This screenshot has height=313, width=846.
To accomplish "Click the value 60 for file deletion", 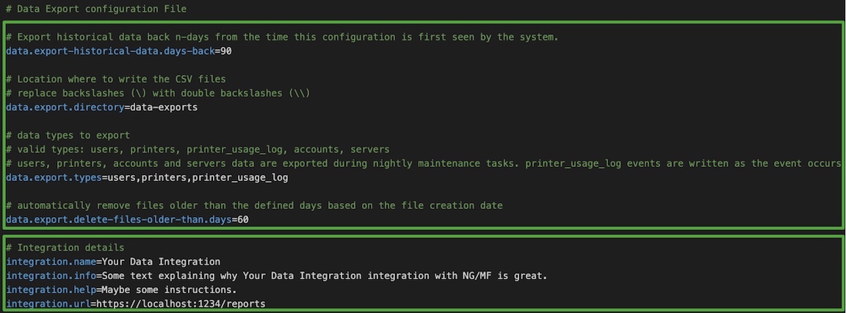I will [x=243, y=219].
